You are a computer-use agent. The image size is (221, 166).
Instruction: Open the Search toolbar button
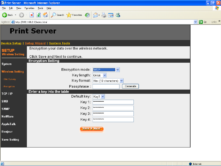pos(57,15)
